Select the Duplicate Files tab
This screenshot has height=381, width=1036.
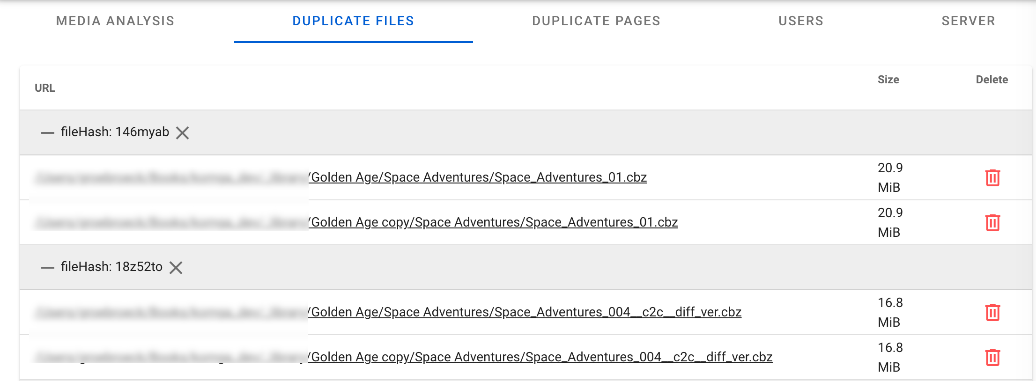pos(353,21)
